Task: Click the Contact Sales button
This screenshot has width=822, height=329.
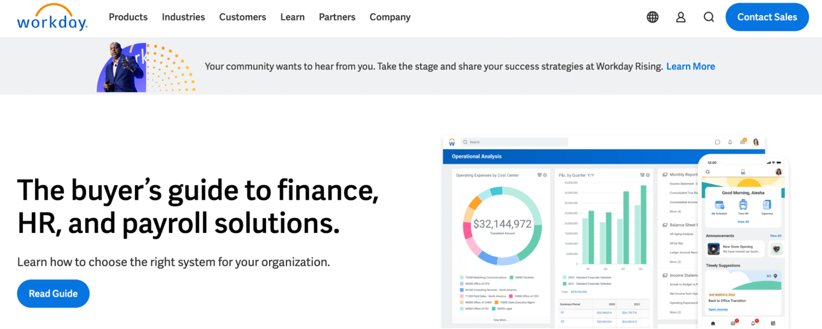Action: (767, 17)
